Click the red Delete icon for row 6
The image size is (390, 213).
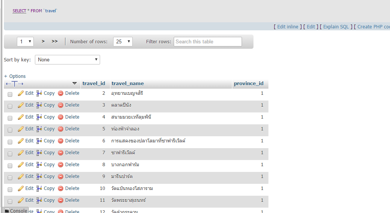point(61,141)
